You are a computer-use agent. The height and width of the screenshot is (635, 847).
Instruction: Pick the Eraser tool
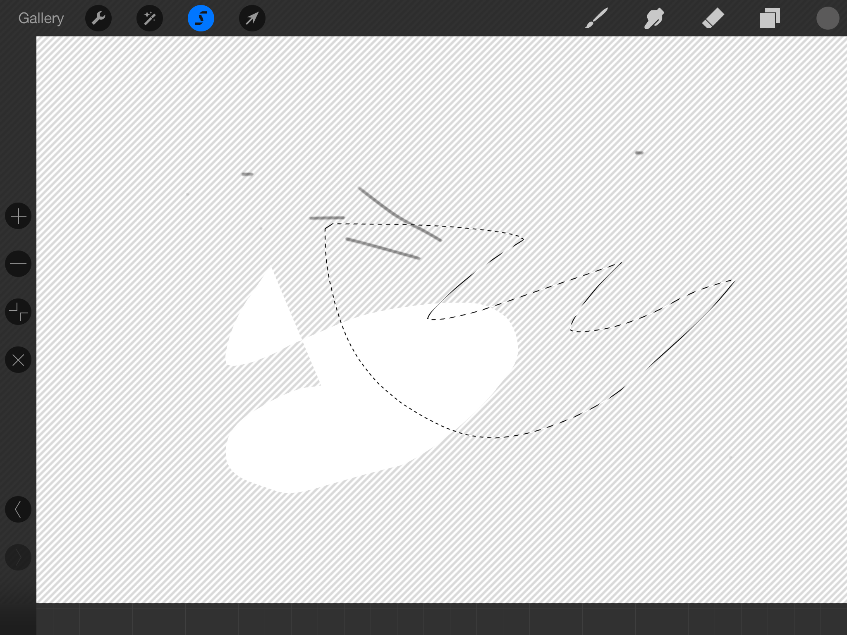coord(713,18)
